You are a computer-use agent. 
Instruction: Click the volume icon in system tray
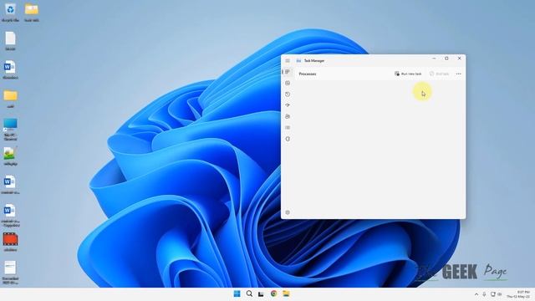coord(500,294)
